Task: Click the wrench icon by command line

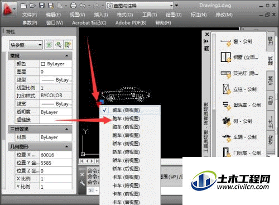Action: click(x=82, y=183)
